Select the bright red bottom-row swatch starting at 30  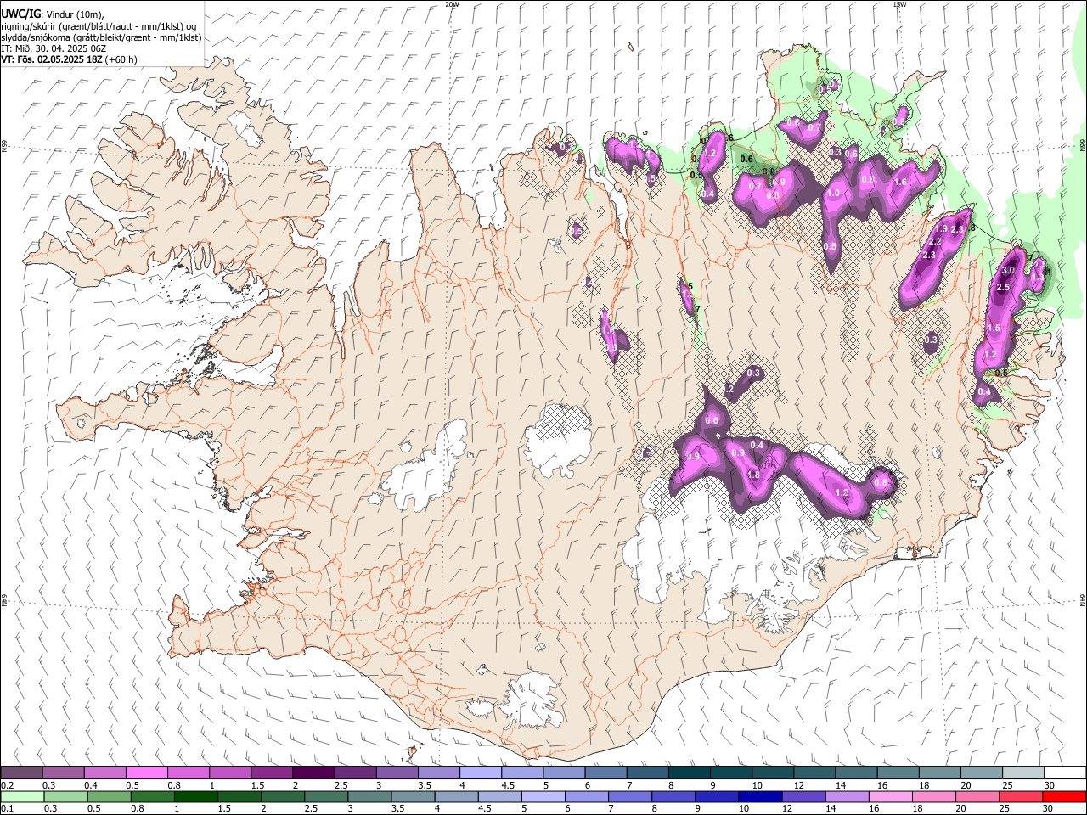pos(1064,796)
